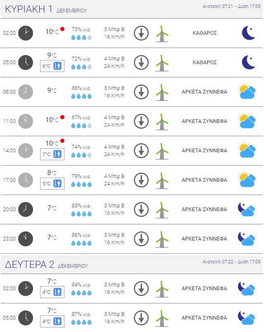
Task: Click the cloudy night icon at Monday 05:00
Action: (x=246, y=318)
